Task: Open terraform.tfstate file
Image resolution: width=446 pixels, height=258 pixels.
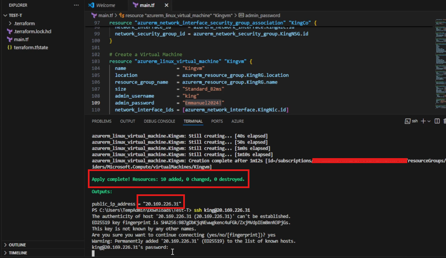Action: pos(31,47)
